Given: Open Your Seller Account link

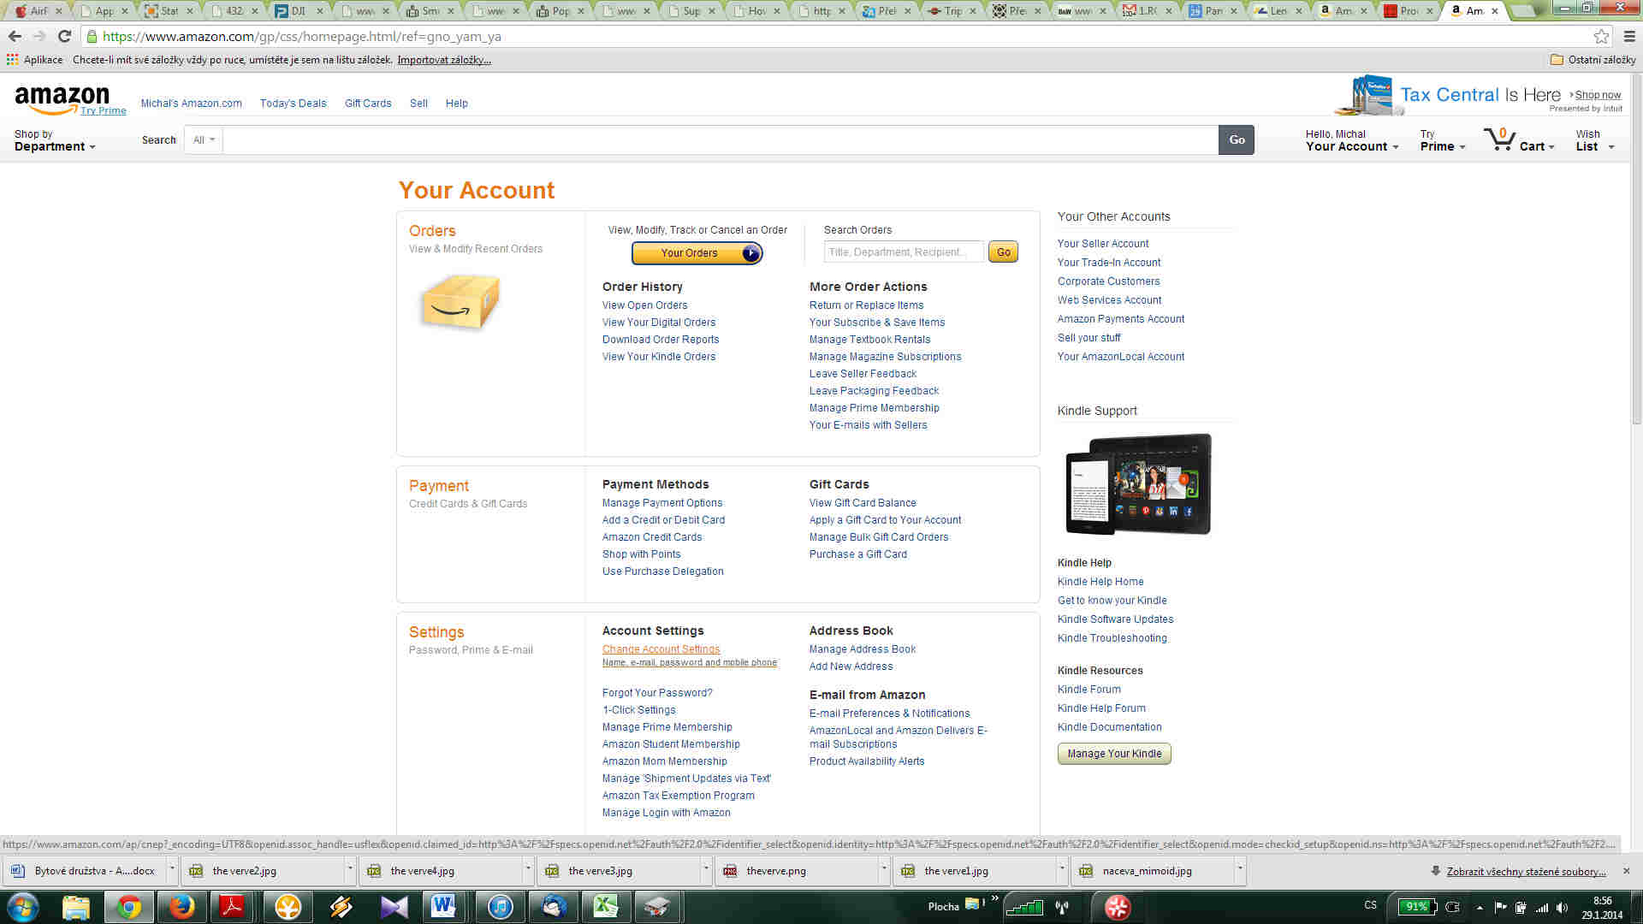Looking at the screenshot, I should click(1103, 244).
